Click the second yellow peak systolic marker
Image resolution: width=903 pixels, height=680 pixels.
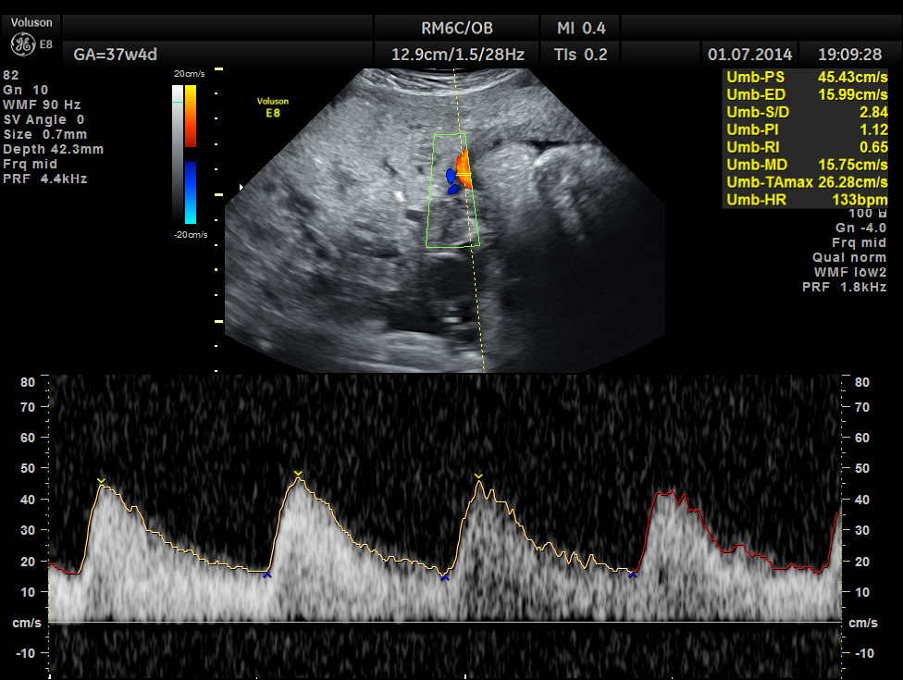(x=298, y=474)
